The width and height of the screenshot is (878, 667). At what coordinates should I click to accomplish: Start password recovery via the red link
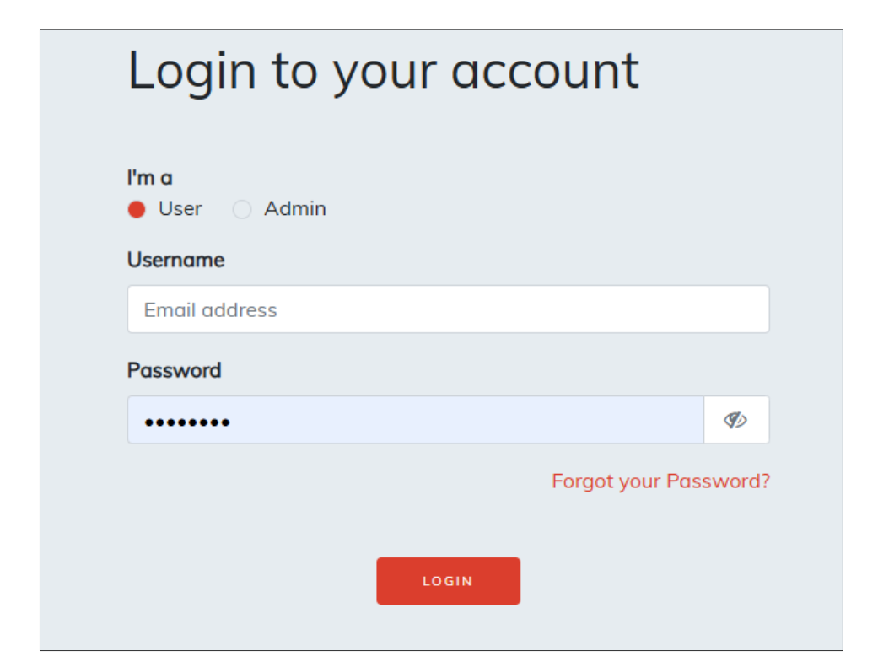pos(660,481)
